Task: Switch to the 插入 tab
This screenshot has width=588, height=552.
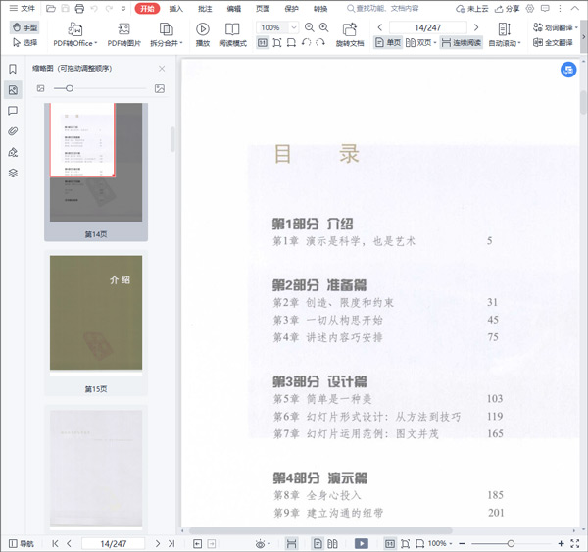Action: [x=175, y=8]
